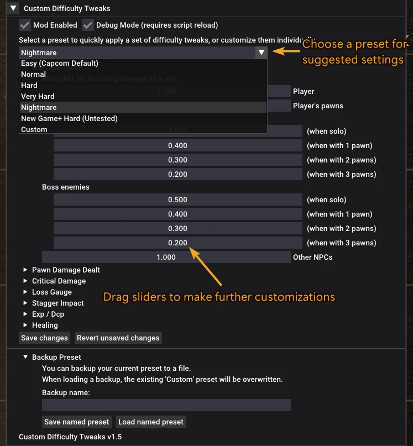Expand the Loss Gauge section
This screenshot has height=446, width=413.
25,292
